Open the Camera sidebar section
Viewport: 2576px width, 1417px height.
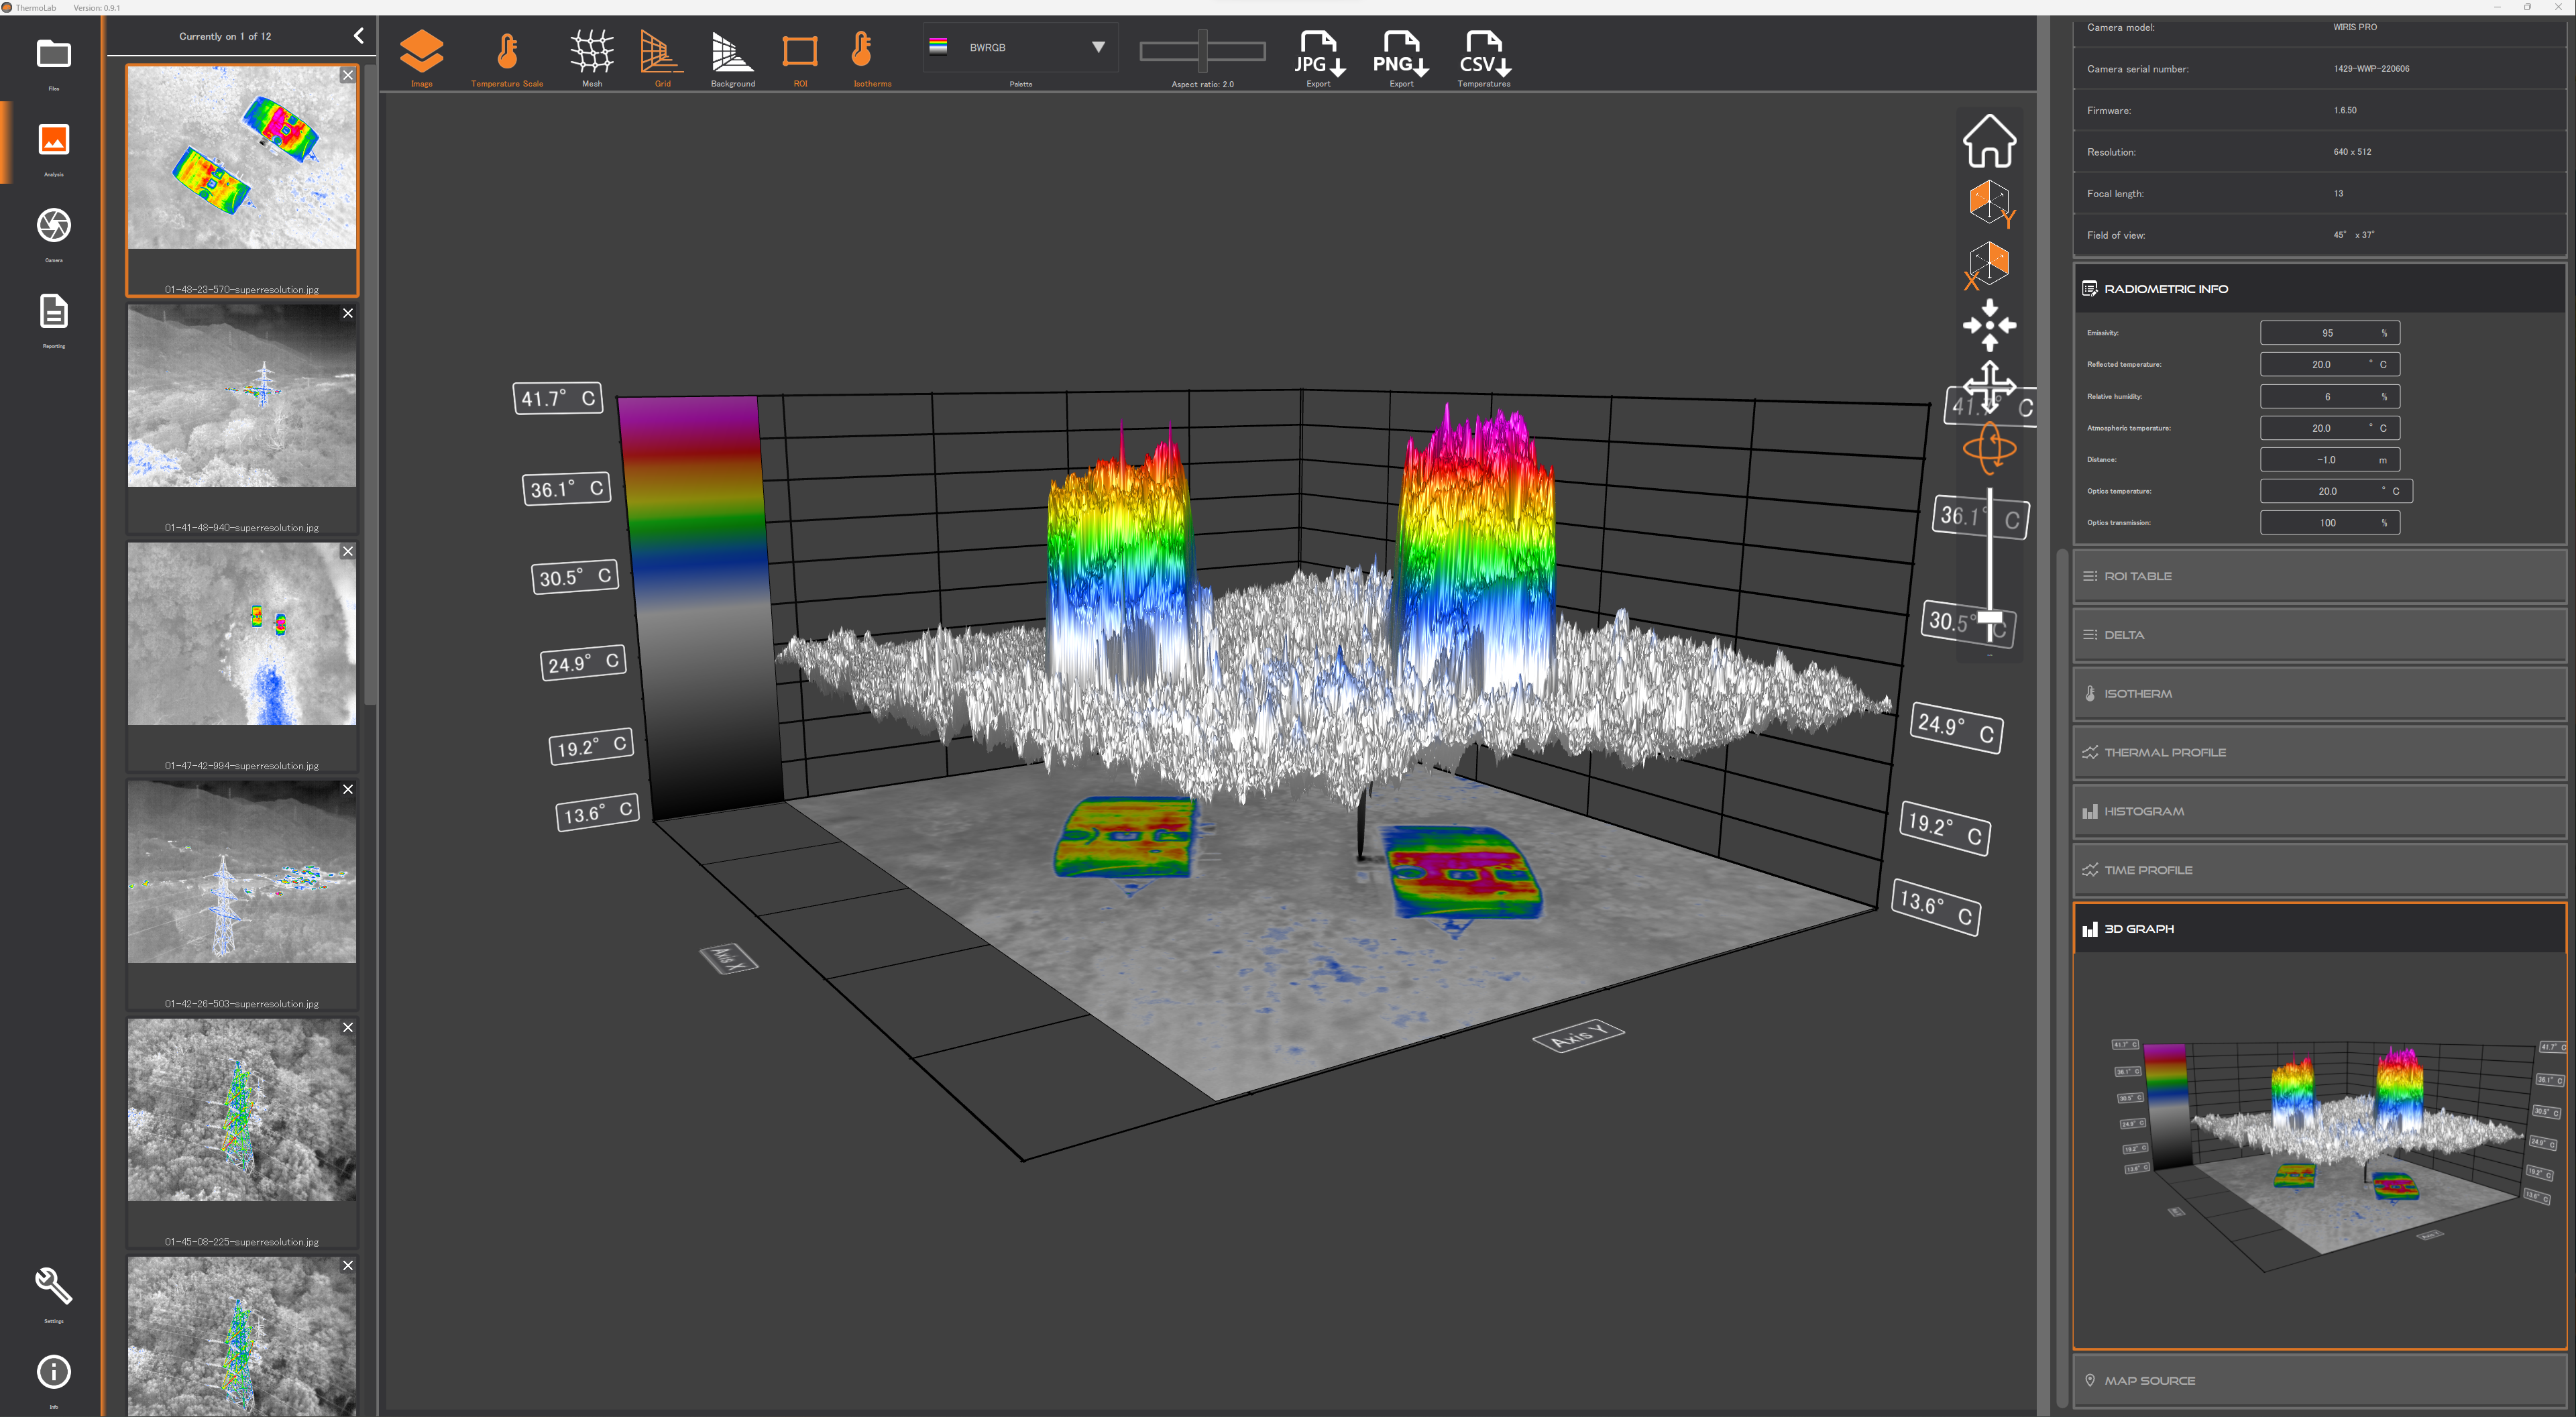pyautogui.click(x=54, y=227)
